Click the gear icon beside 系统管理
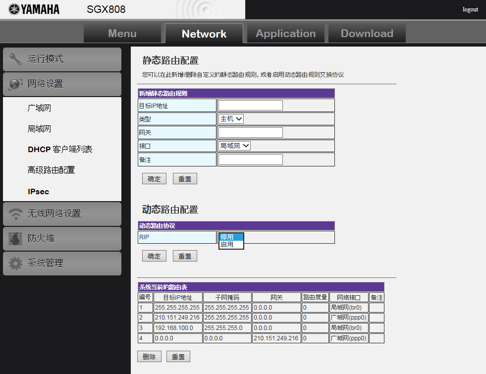Screen dimensions: 486x374 (16, 264)
